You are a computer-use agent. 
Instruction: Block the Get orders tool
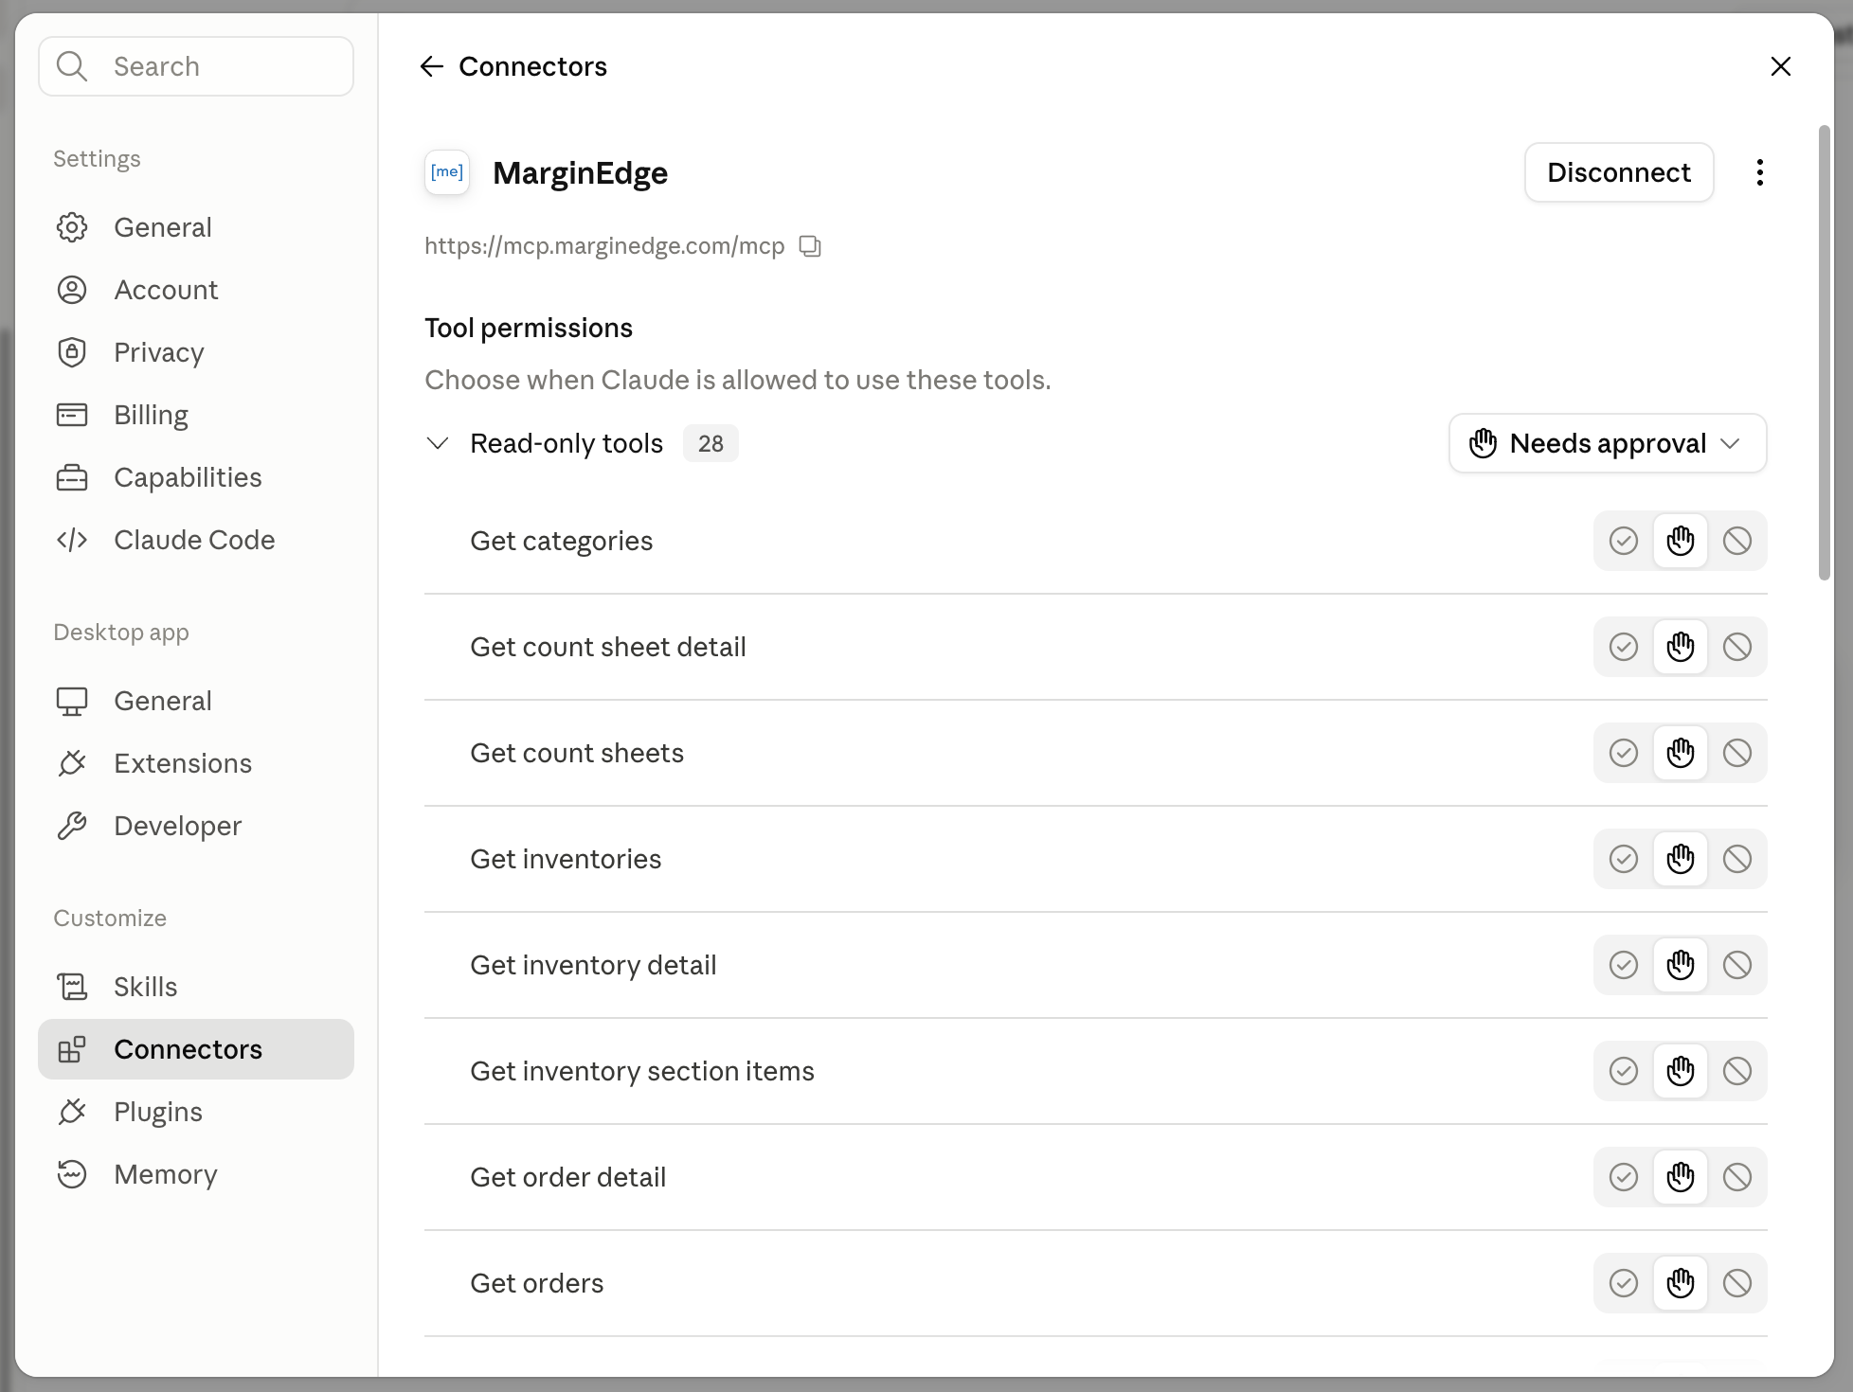[1737, 1283]
